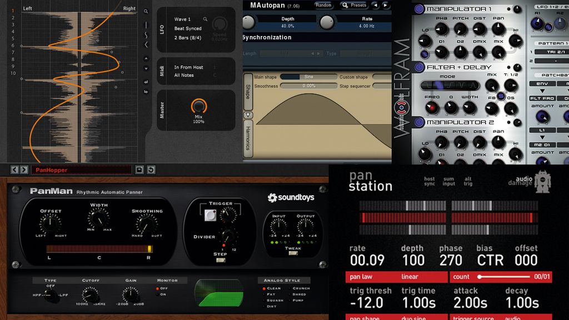Switch the PanMan Monitor to On
Image resolution: width=569 pixels, height=320 pixels.
157,294
